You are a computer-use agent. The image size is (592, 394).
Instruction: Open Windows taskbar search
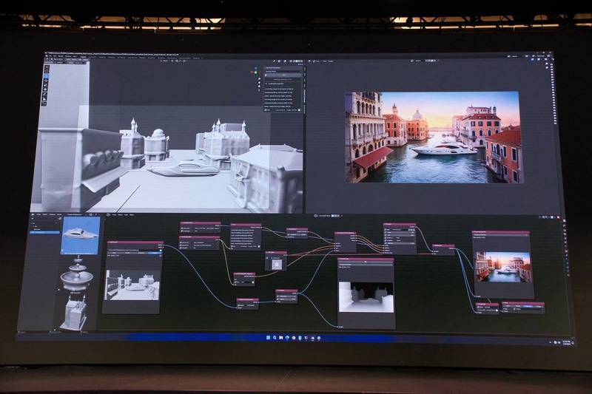point(275,338)
